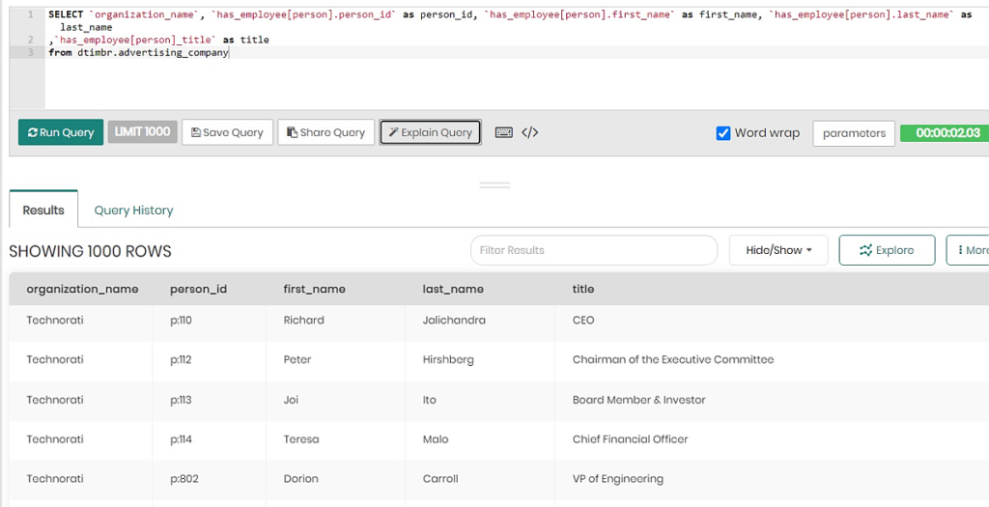Screen dimensions: 989x507
Task: Open the More options menu
Action: pyautogui.click(x=968, y=250)
